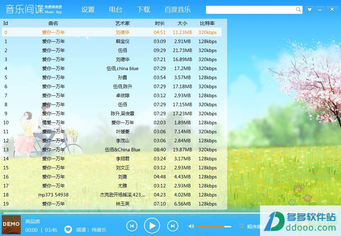The image size is (341, 236).
Task: Select the song by 陈升,吴俊霖
Action: (111, 113)
